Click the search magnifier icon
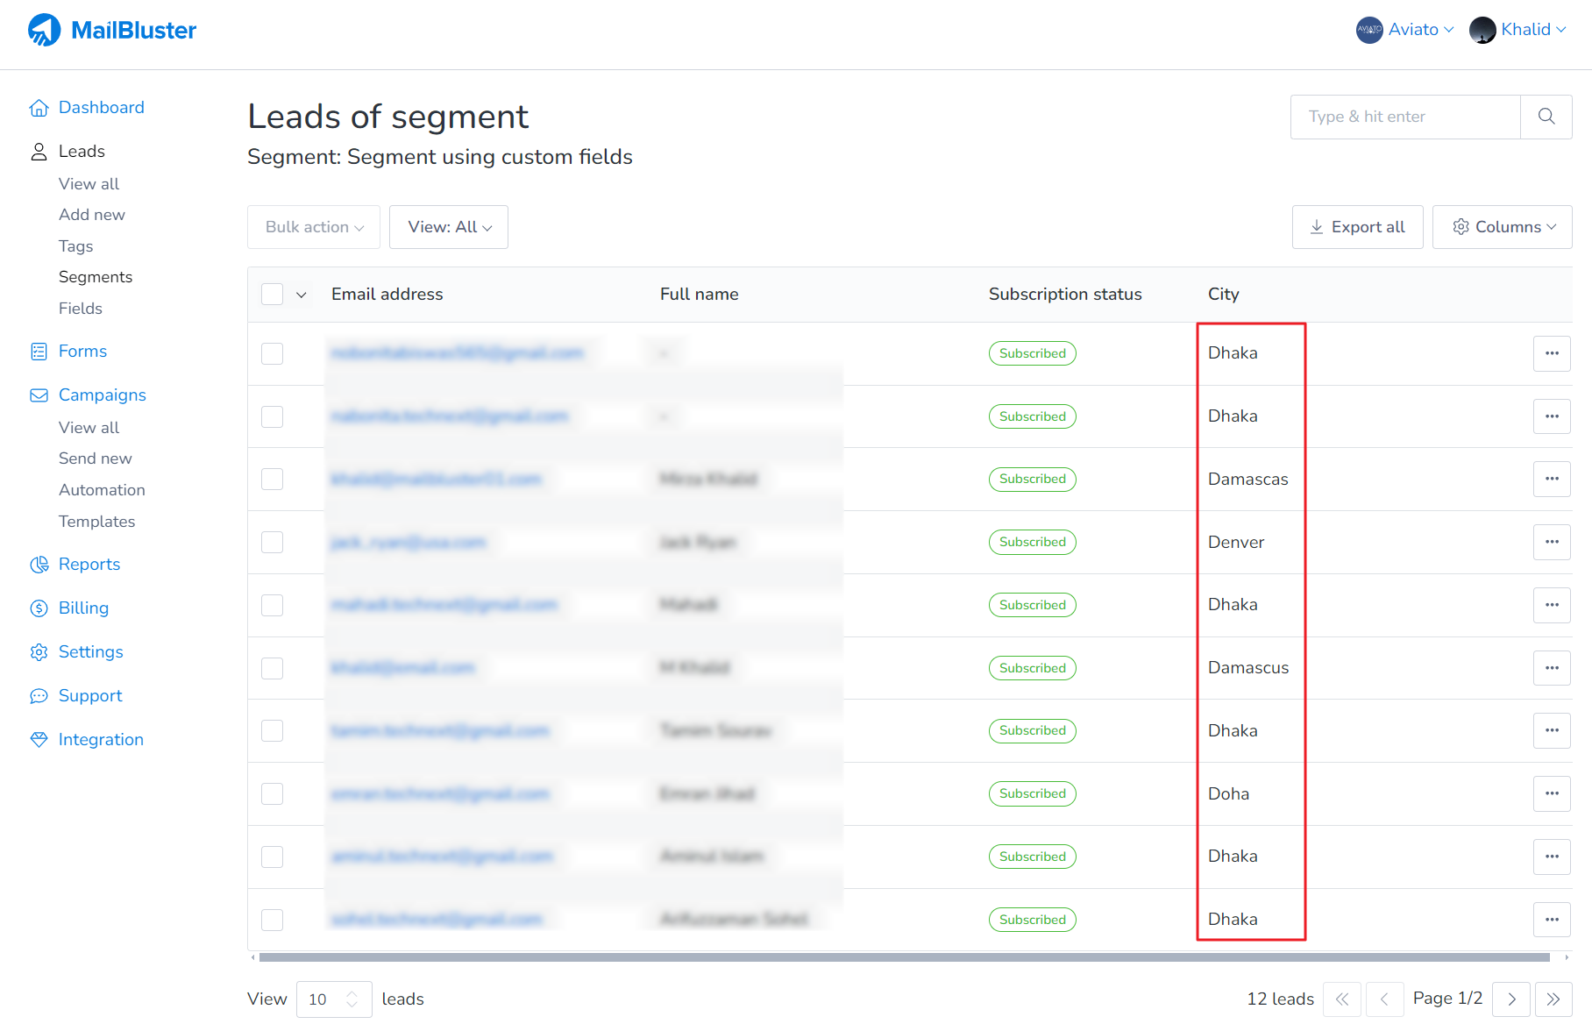The width and height of the screenshot is (1592, 1031). coord(1546,117)
